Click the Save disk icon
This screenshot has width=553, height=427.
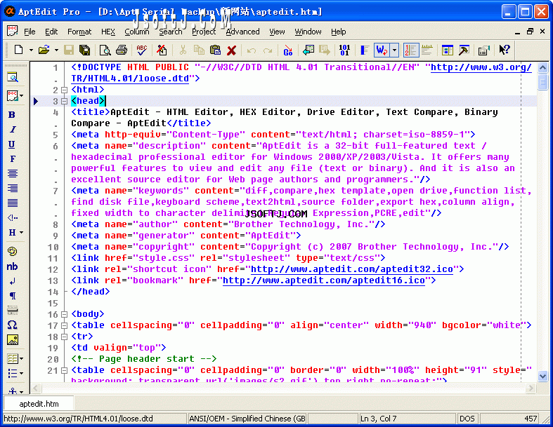[x=69, y=50]
